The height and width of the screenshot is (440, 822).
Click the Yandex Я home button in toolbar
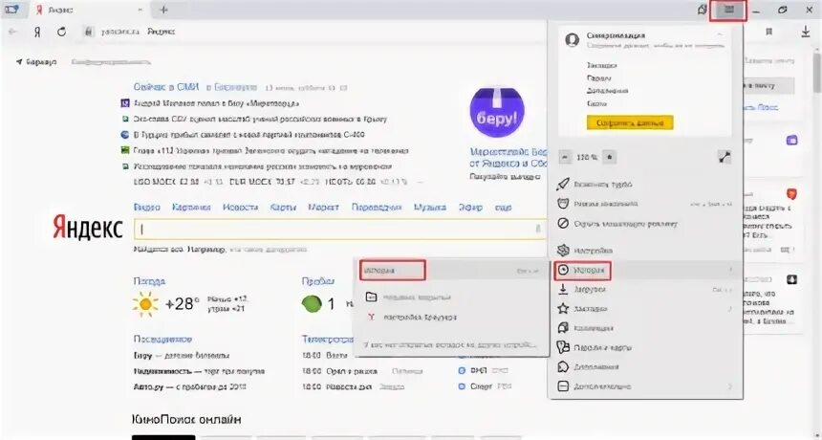click(x=37, y=32)
